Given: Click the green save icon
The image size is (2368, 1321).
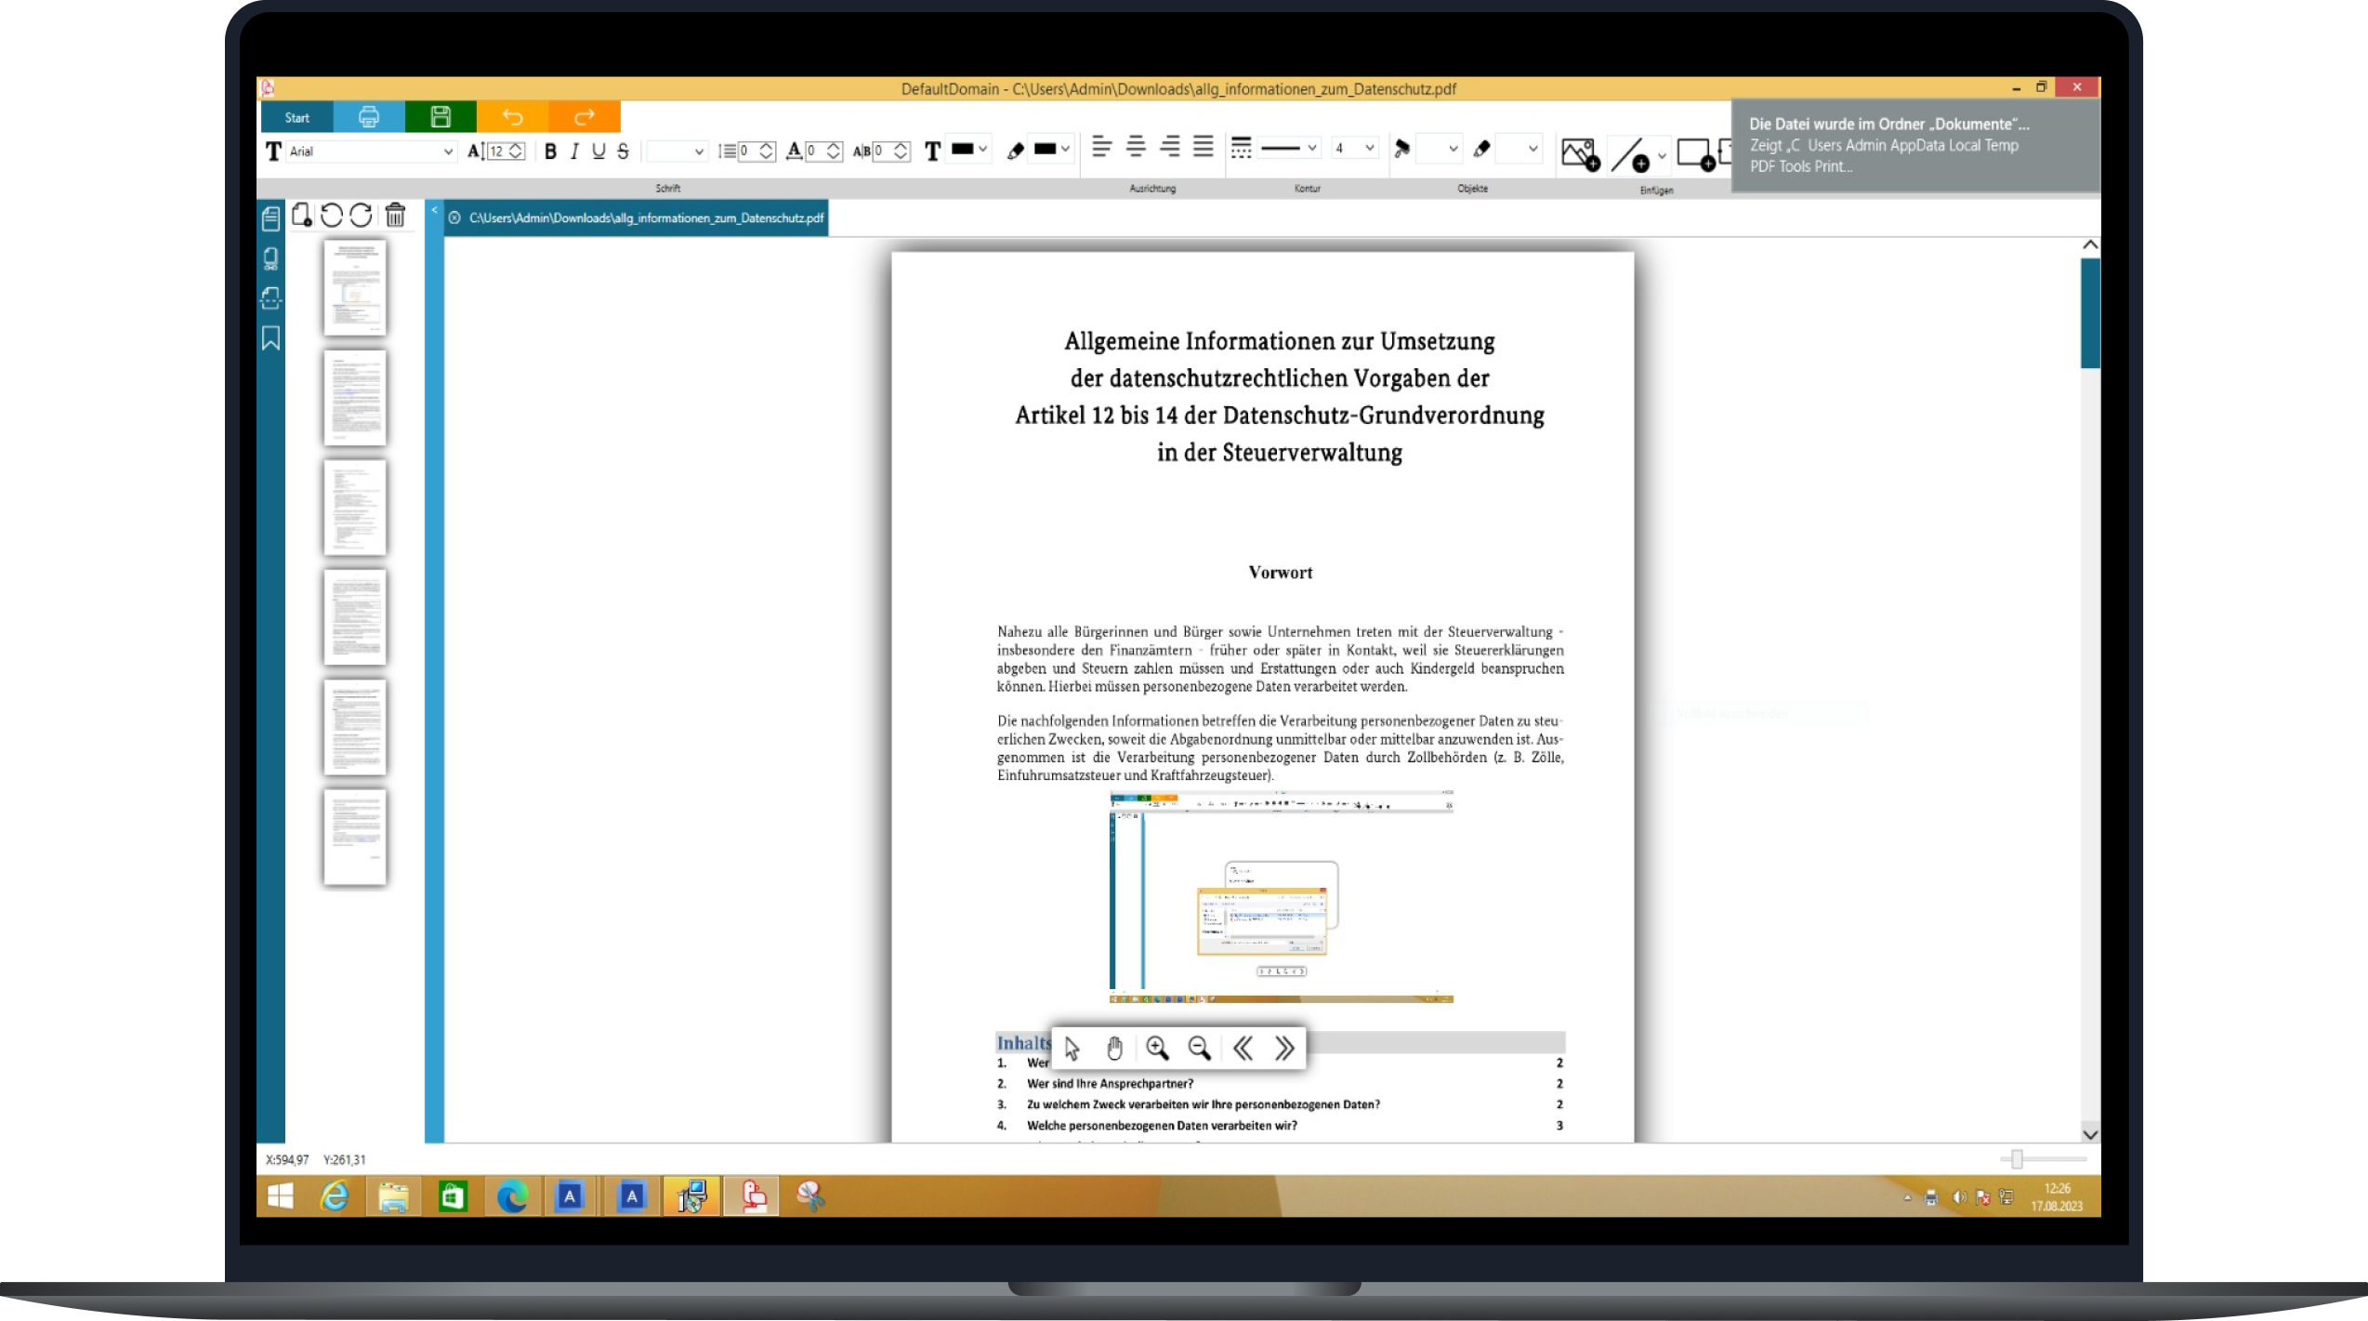Looking at the screenshot, I should tap(441, 116).
